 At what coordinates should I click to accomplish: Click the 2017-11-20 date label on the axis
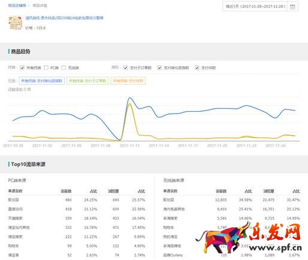[217, 146]
